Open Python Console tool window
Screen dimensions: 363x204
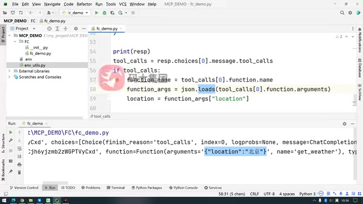(x=183, y=188)
